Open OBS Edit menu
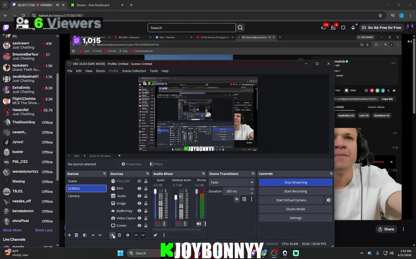 click(x=79, y=71)
